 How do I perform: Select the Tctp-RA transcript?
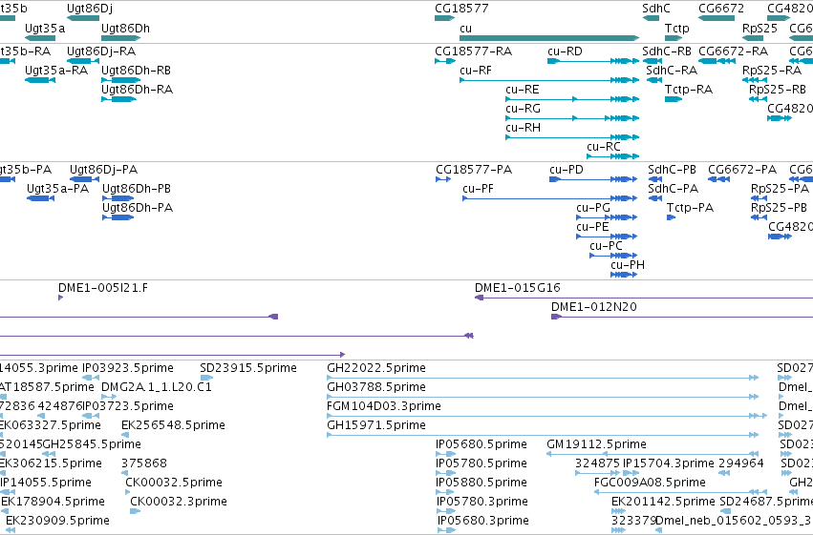[x=674, y=99]
